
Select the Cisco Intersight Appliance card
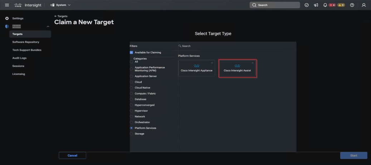pos(196,68)
